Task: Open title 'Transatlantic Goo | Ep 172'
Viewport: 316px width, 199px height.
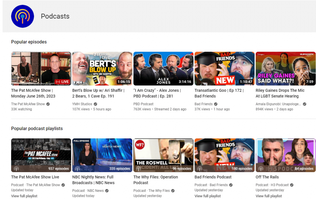Action: tap(219, 93)
